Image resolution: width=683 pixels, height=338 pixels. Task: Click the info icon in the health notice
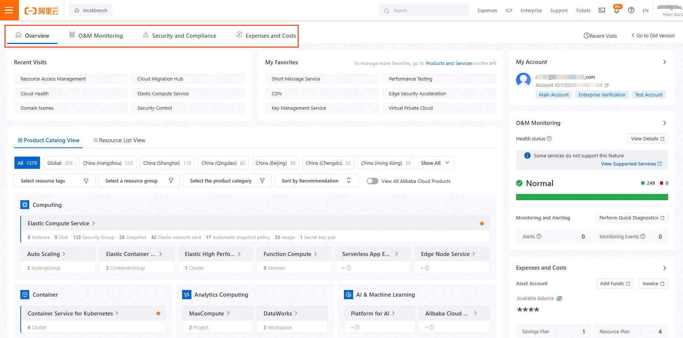pyautogui.click(x=528, y=156)
